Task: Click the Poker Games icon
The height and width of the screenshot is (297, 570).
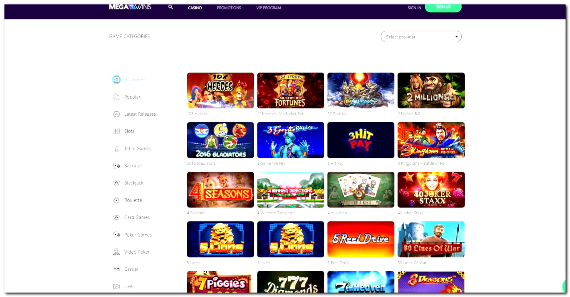Action: tap(117, 235)
